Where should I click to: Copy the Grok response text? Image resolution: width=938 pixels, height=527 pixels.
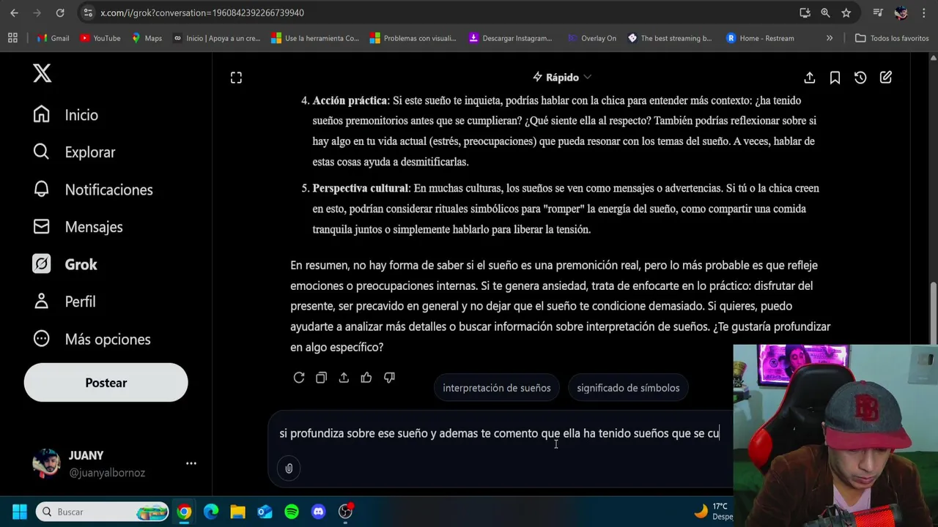click(x=321, y=378)
